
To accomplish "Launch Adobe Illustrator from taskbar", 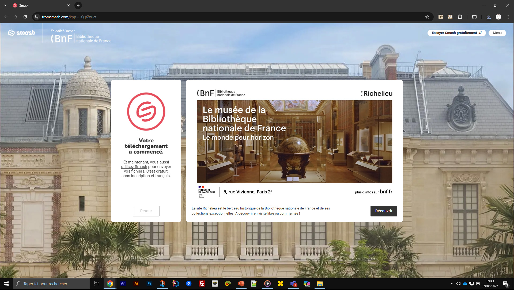I will coord(136,284).
